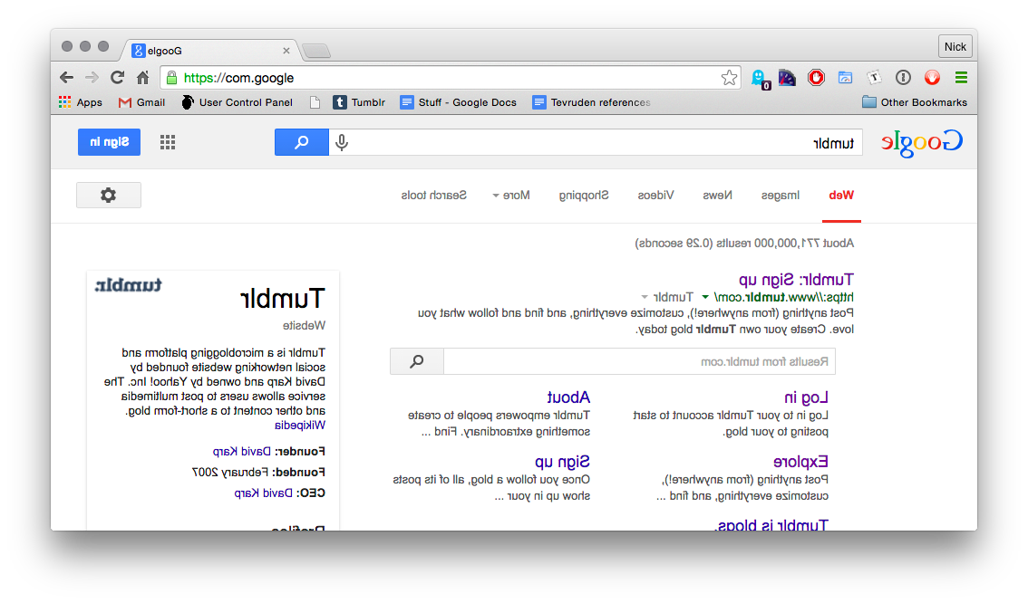The image size is (1028, 603).
Task: Open the mirrored Wikipedia link
Action: pyautogui.click(x=300, y=425)
